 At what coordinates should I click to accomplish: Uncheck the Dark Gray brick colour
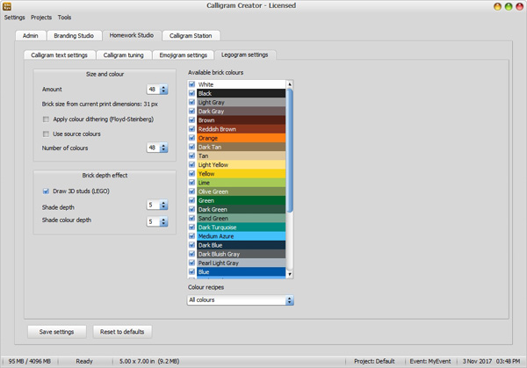tap(191, 112)
